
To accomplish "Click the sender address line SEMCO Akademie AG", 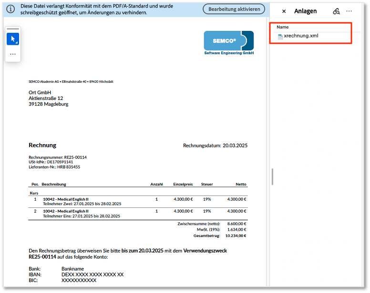I will click(x=71, y=82).
